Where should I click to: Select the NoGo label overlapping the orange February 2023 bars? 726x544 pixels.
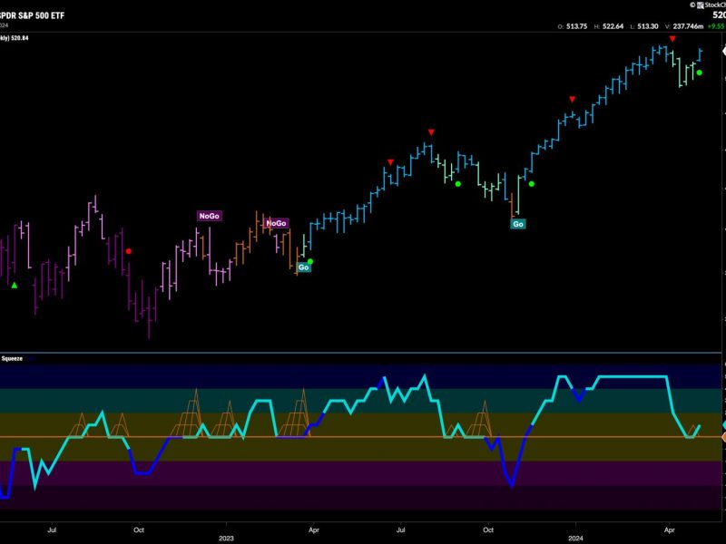pyautogui.click(x=277, y=223)
